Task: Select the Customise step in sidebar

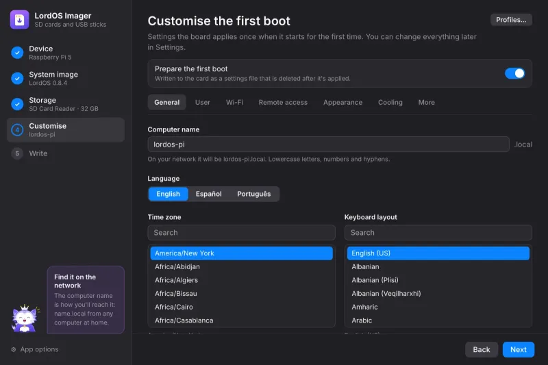Action: coord(66,130)
